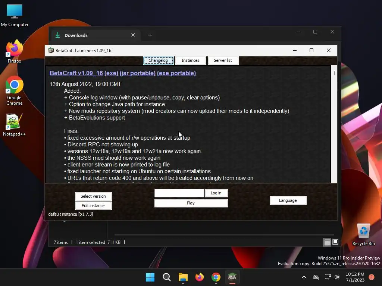The height and width of the screenshot is (286, 382).
Task: Close the BetaCraft Launcher window
Action: [329, 50]
